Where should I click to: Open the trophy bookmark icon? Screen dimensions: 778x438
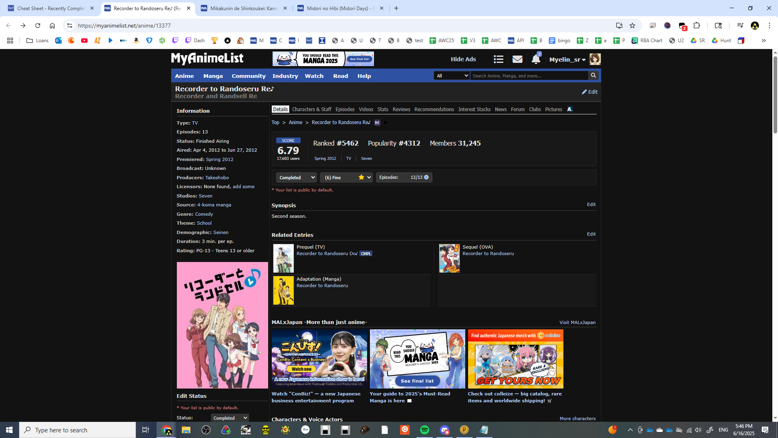tap(215, 41)
